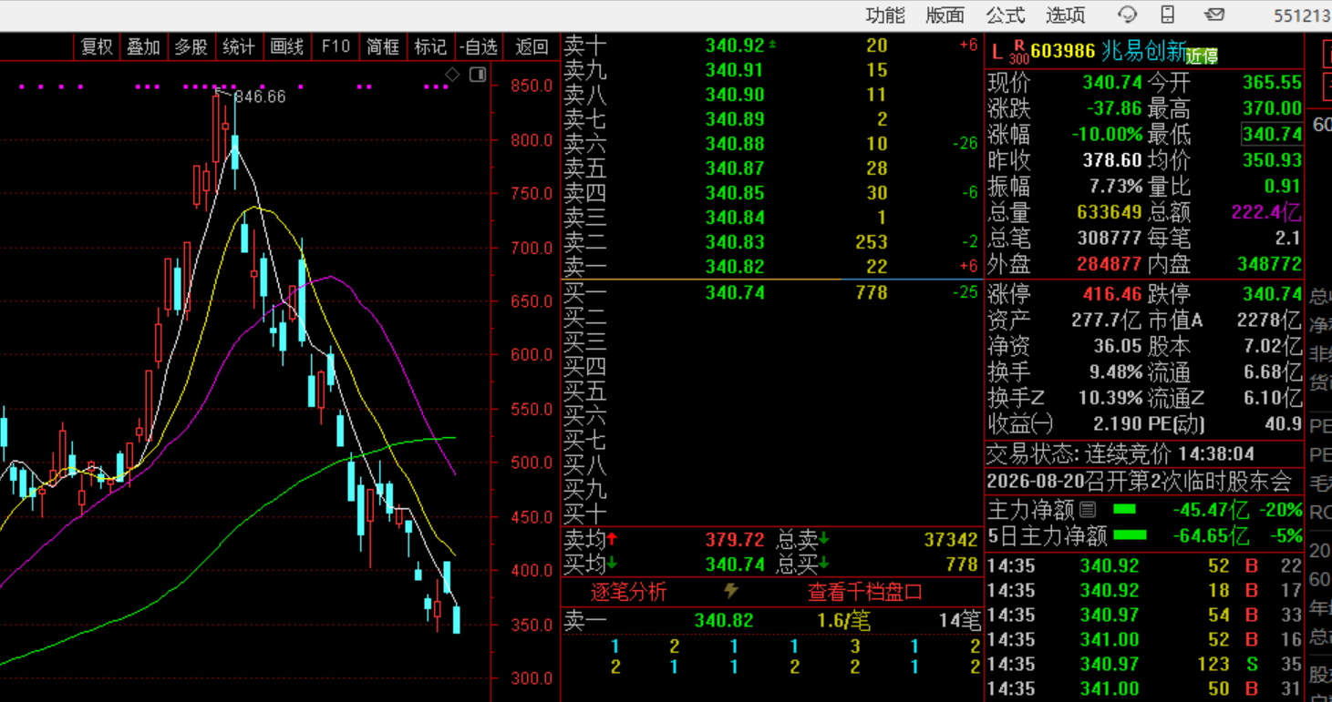Toggle the side panel layout icon
The width and height of the screenshot is (1332, 702).
pyautogui.click(x=478, y=74)
